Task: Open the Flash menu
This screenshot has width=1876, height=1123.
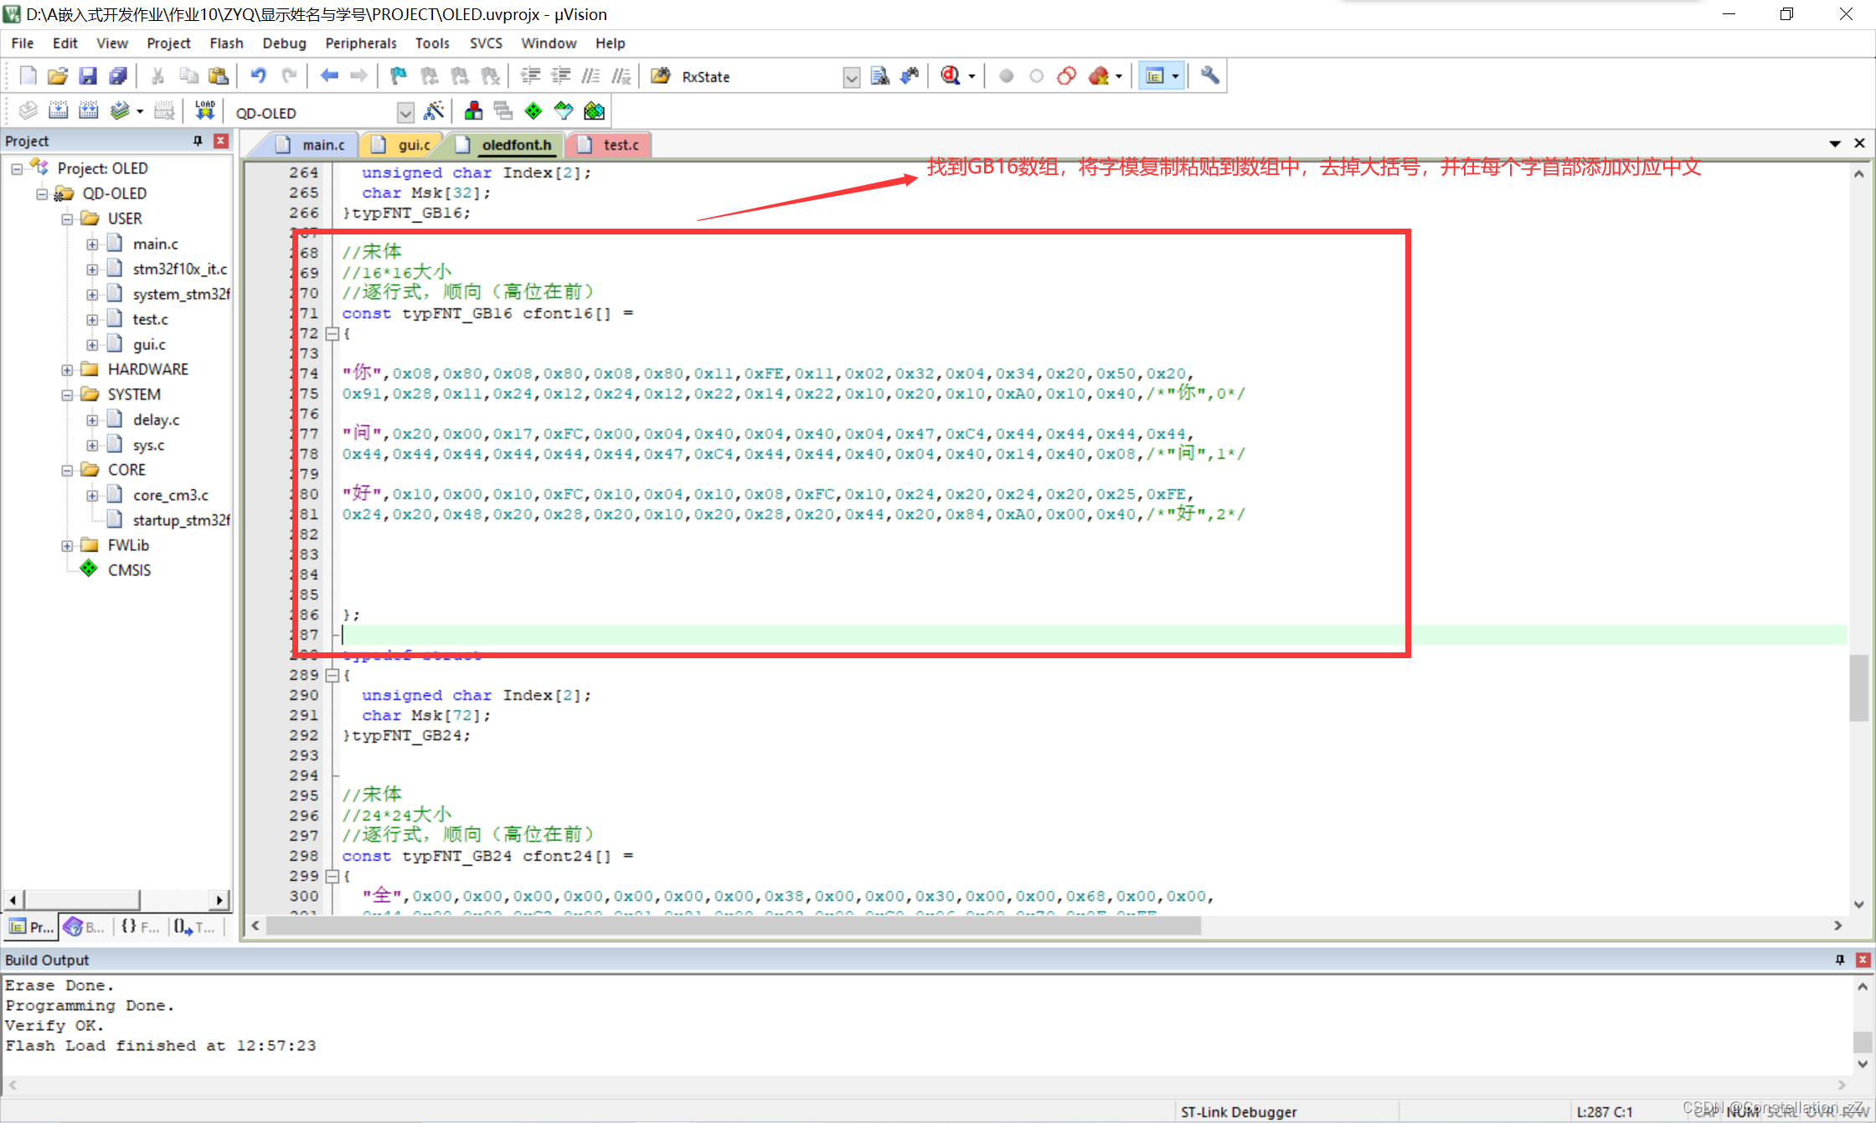Action: 225,43
